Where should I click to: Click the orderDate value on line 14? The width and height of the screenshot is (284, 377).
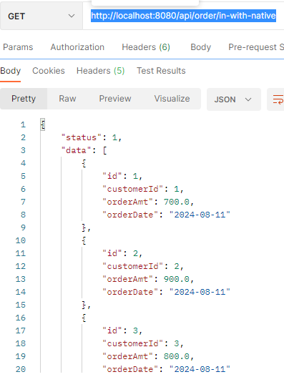[200, 292]
